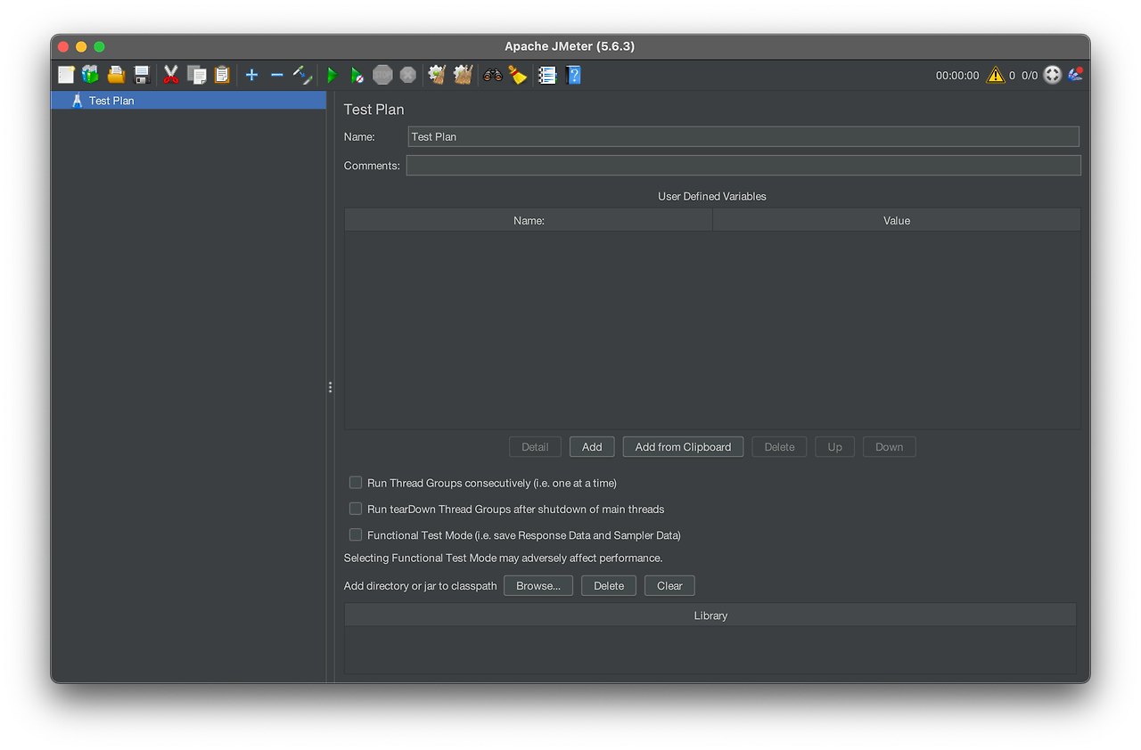Click Delete button next to Browse
Image resolution: width=1141 pixels, height=750 pixels.
pos(609,585)
